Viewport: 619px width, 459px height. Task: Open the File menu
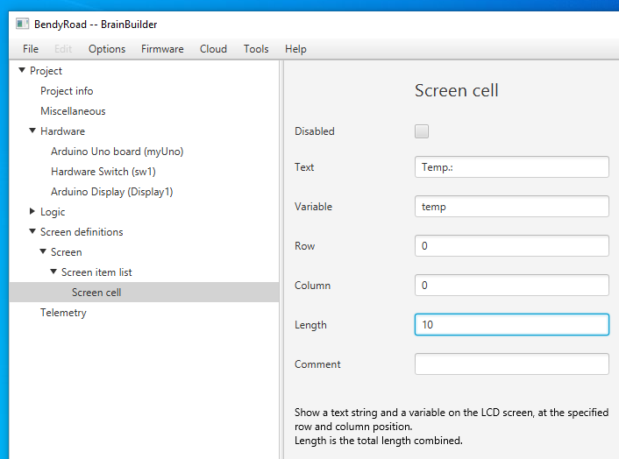[31, 49]
